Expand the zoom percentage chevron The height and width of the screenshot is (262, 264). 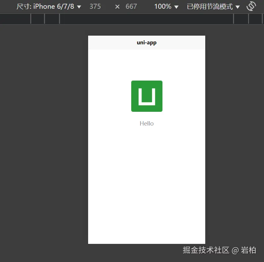(x=176, y=6)
